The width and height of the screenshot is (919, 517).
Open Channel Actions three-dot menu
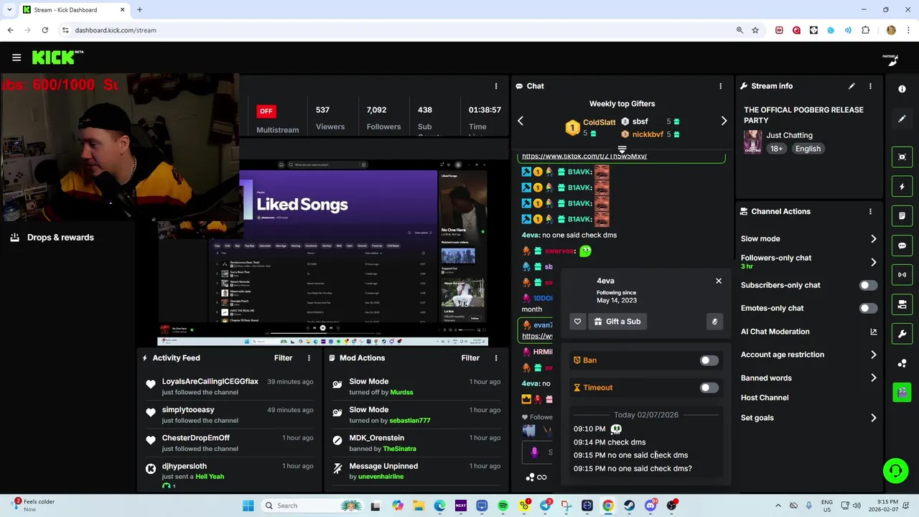click(x=870, y=212)
